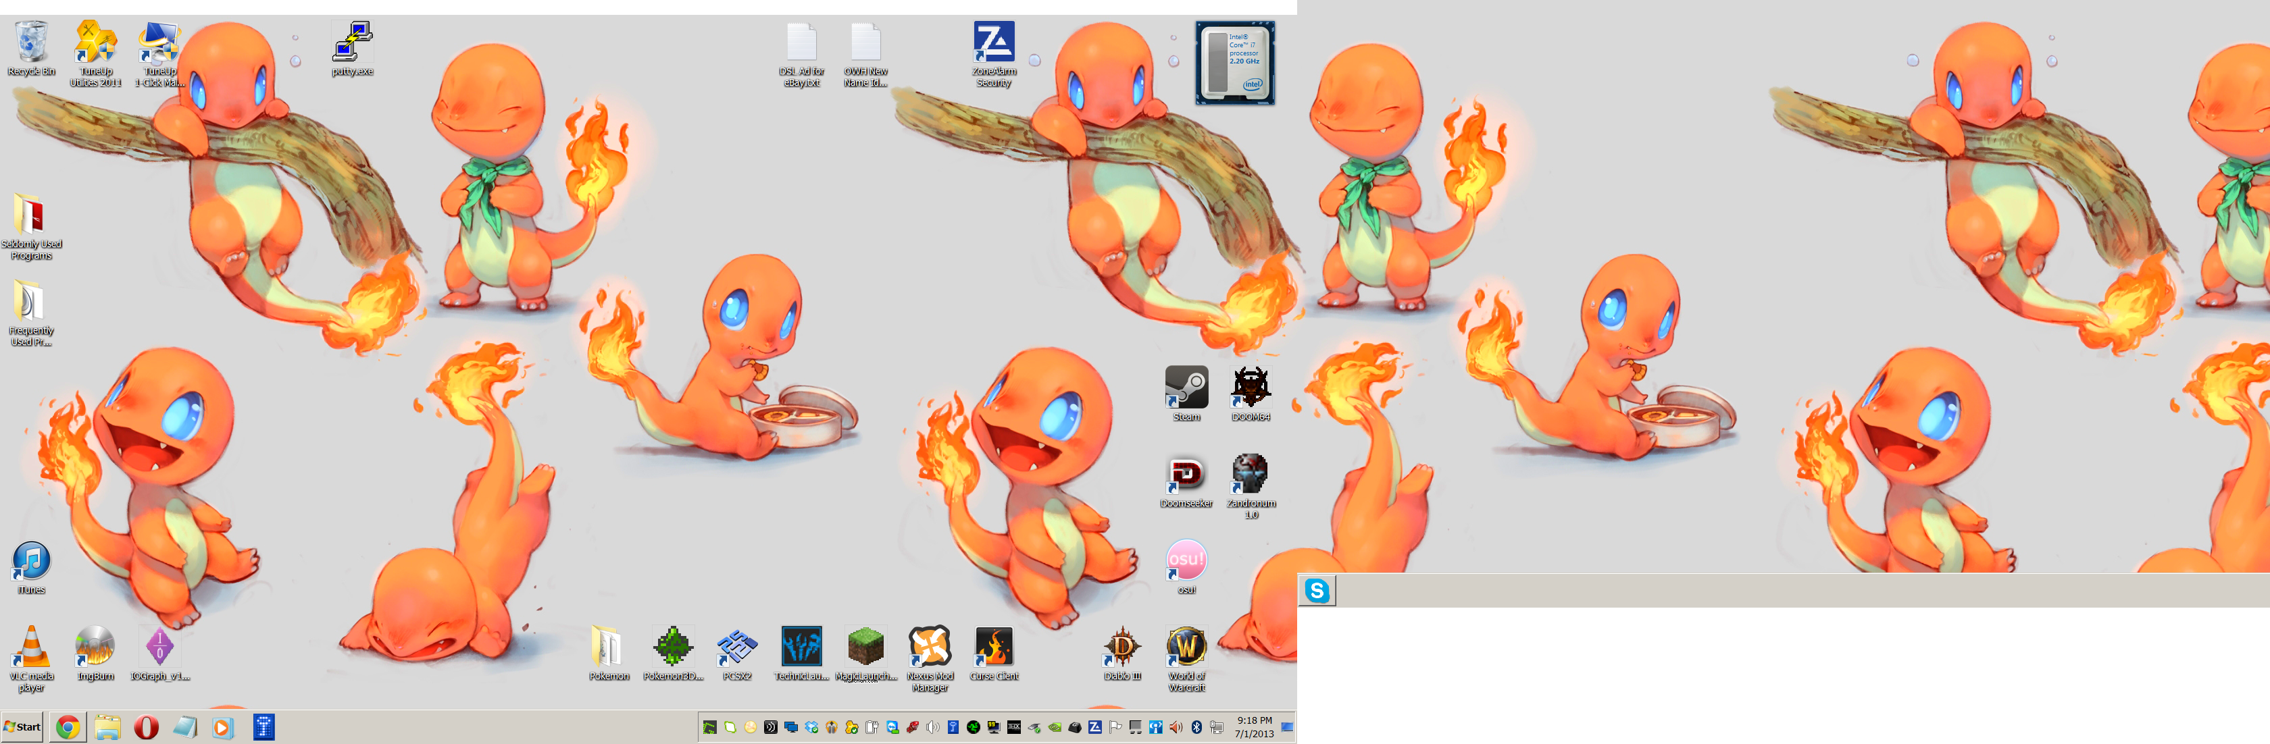Click the taskbar clock showing 9:18 PM
This screenshot has width=2270, height=744.
1253,727
